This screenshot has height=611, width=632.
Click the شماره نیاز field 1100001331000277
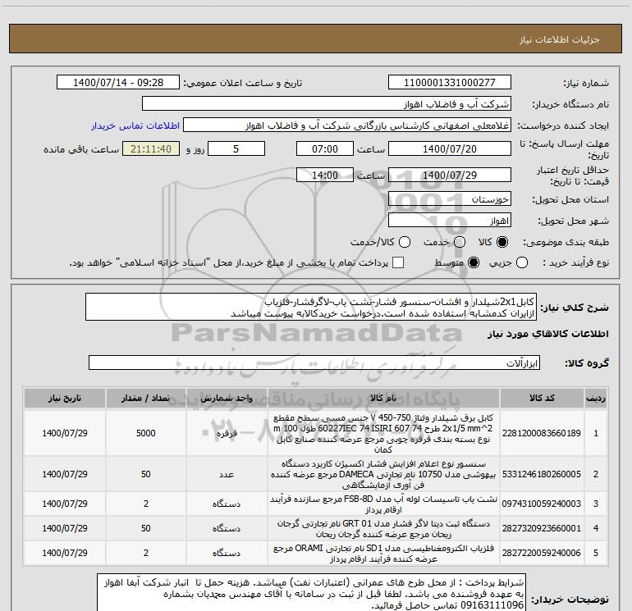(x=450, y=83)
